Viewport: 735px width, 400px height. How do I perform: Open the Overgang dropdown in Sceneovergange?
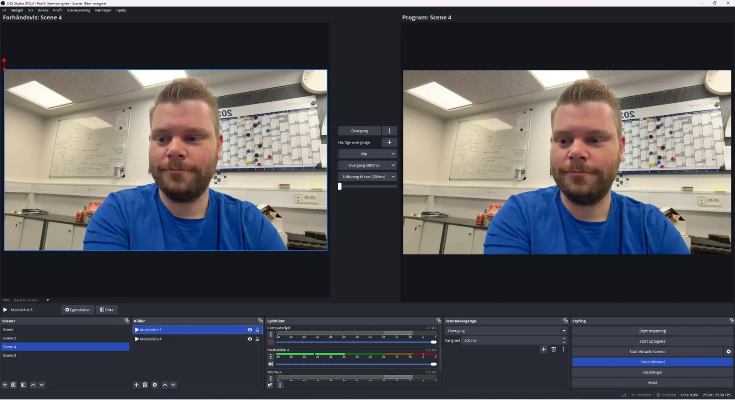tap(506, 331)
